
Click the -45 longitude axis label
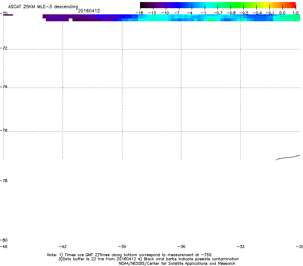click(4, 246)
